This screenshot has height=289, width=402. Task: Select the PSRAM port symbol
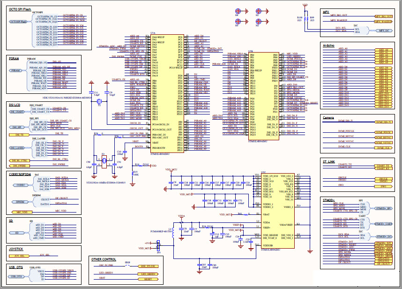(x=16, y=70)
